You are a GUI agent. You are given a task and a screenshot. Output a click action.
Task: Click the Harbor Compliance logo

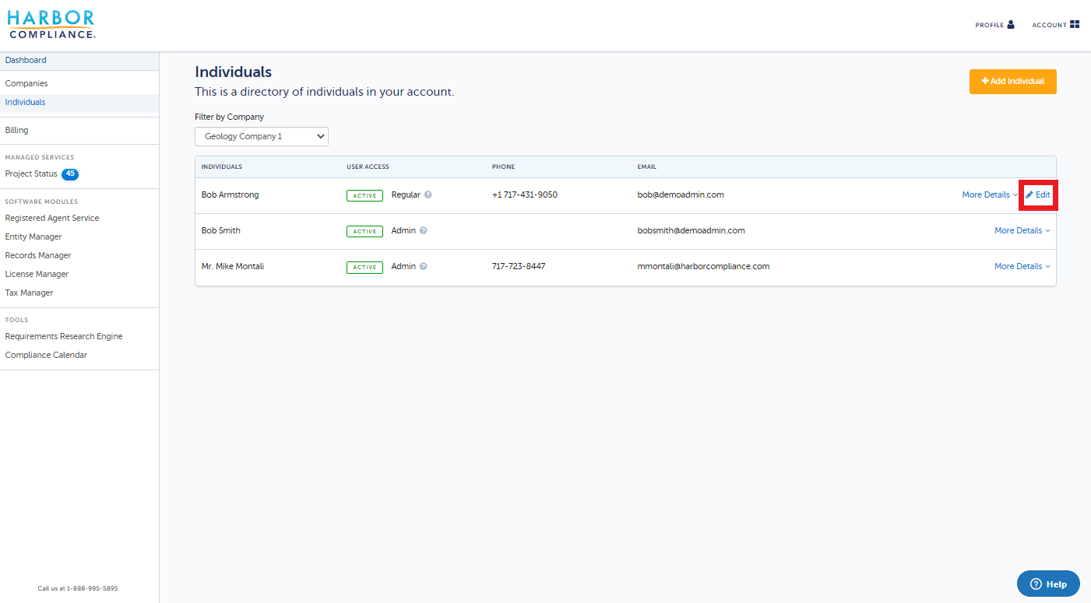coord(51,25)
